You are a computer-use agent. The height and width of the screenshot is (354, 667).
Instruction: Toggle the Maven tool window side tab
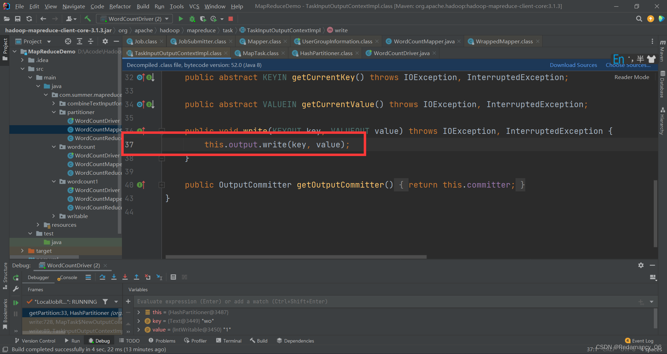tap(662, 51)
